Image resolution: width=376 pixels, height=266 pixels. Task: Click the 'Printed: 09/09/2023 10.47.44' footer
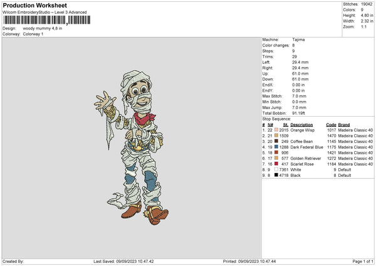[249, 262]
